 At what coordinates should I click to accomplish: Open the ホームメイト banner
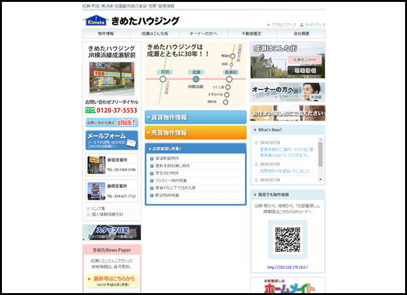tap(287, 285)
